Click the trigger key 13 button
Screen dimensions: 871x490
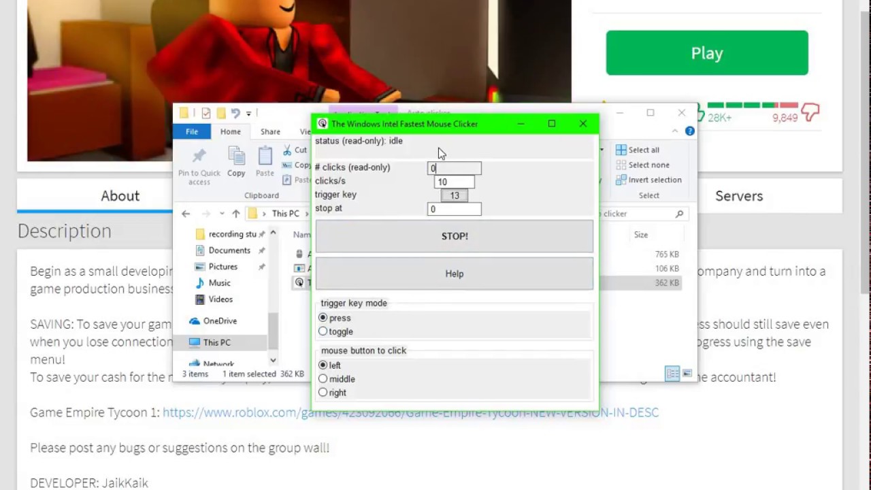[x=455, y=195]
